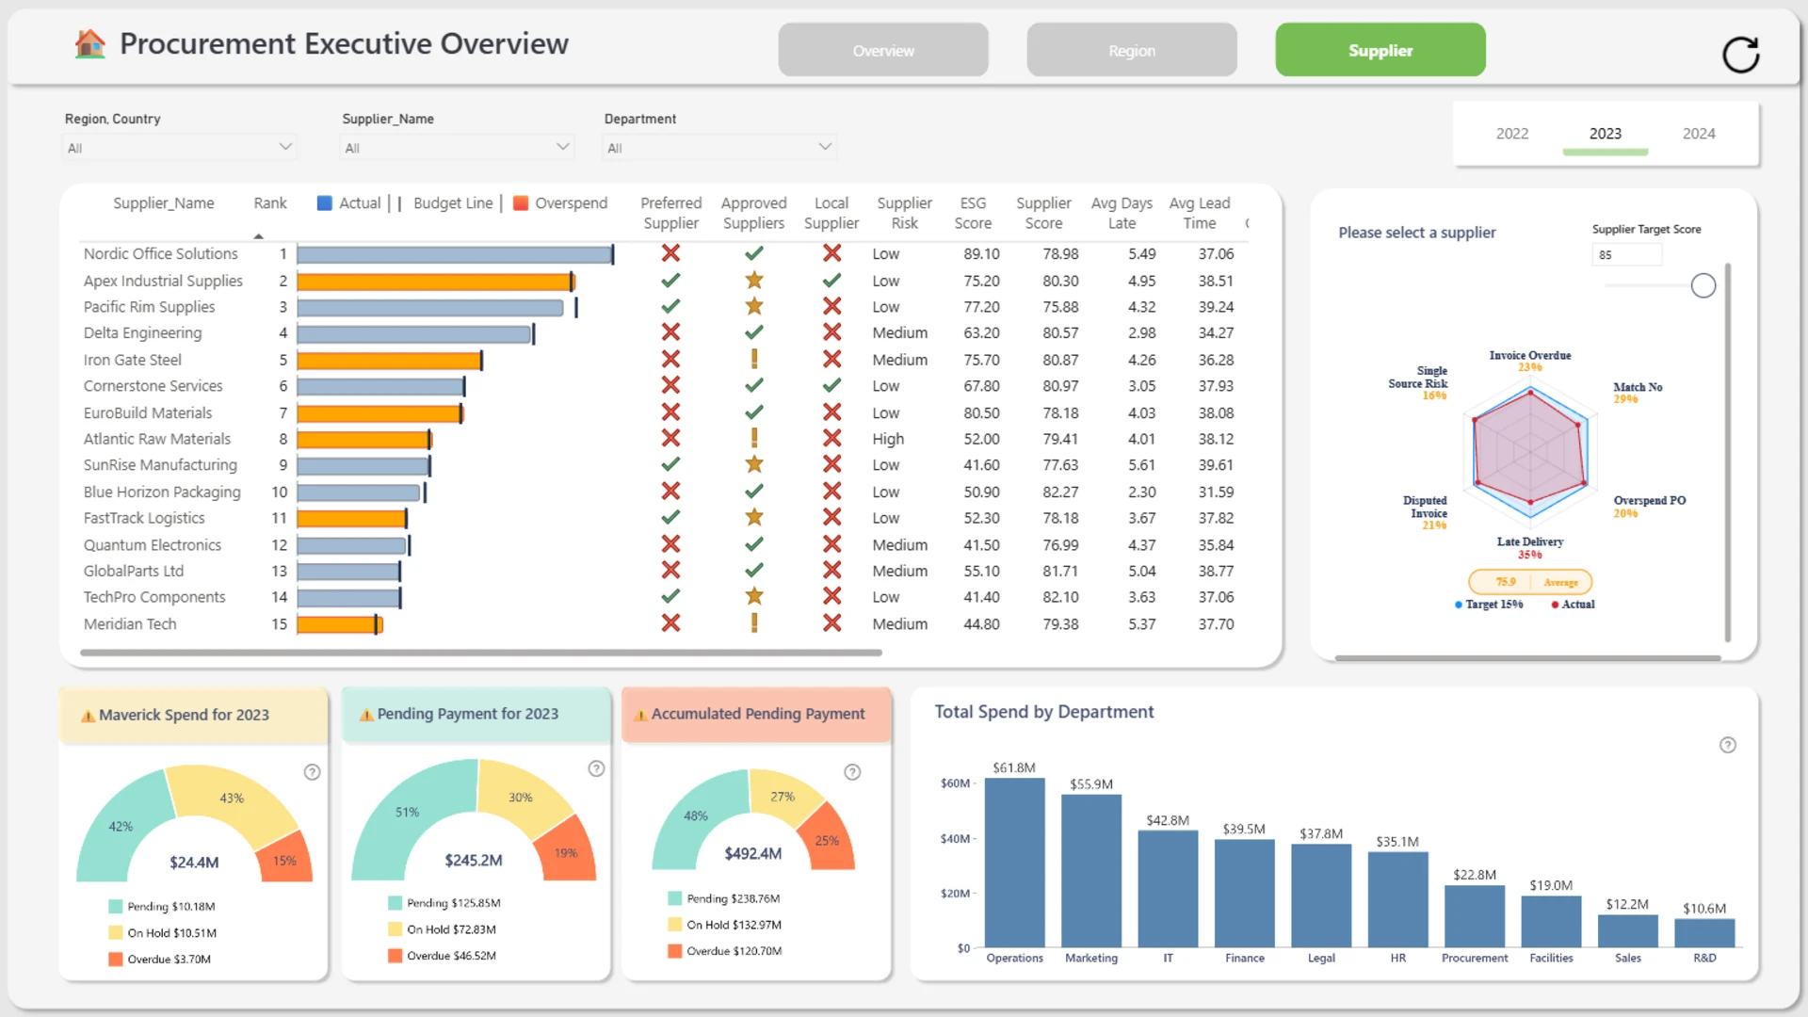Click Approved Suppliers exclamation for Meridian Tech
This screenshot has height=1017, width=1808.
[x=754, y=623]
